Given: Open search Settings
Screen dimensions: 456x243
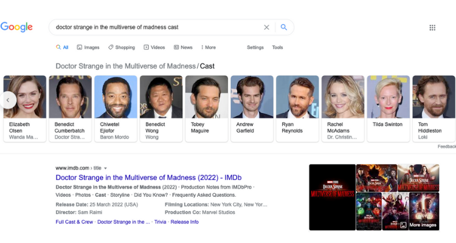Looking at the screenshot, I should coord(255,47).
